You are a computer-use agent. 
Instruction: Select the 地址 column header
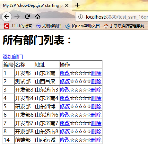47,65
